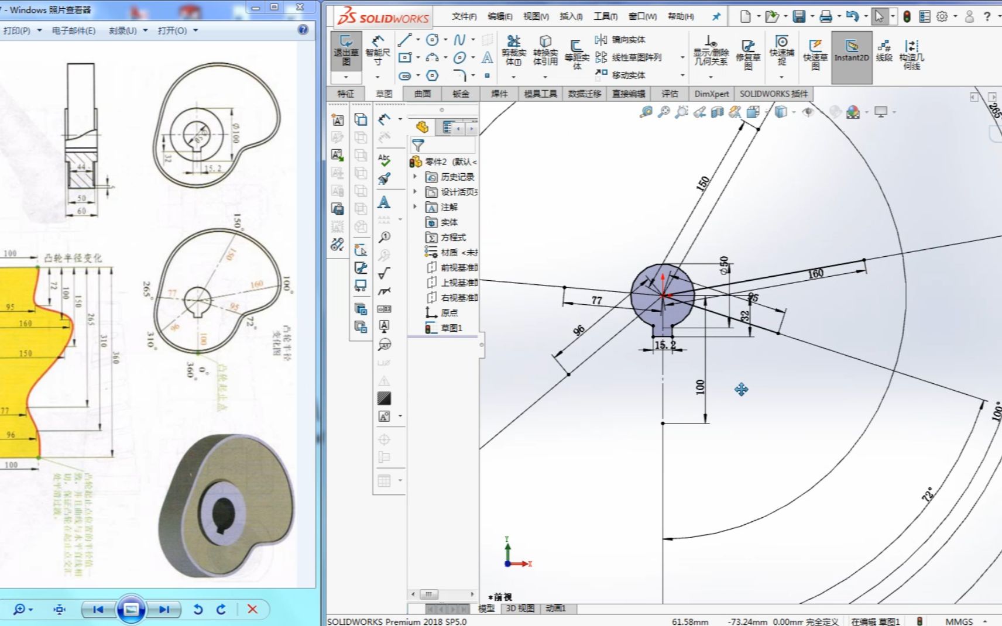
Task: Click Linear Sketch Pattern (线性草图阵列)
Action: click(628, 57)
